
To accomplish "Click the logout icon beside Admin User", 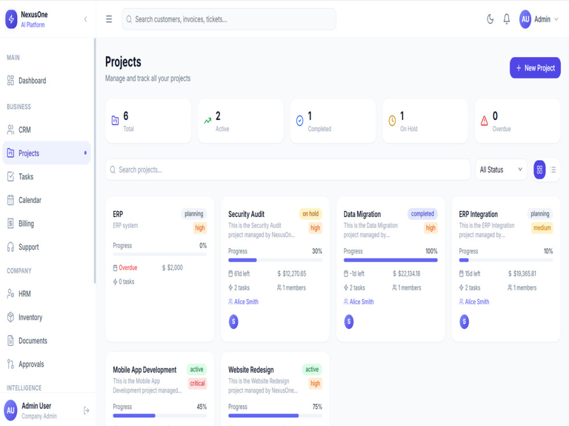I will pos(86,411).
